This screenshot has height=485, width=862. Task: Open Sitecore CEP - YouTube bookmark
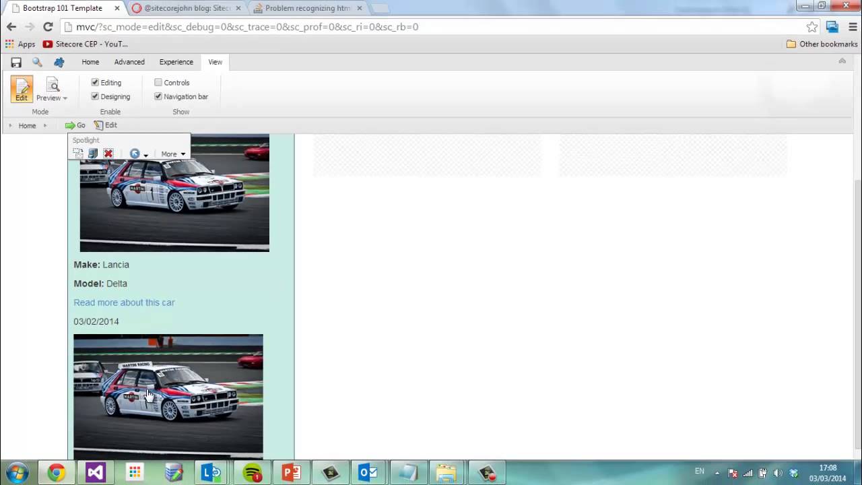86,44
